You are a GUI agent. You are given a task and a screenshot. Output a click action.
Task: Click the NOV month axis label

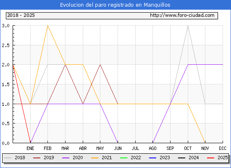205,148
